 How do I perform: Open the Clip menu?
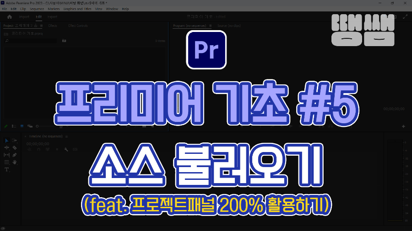pyautogui.click(x=23, y=9)
